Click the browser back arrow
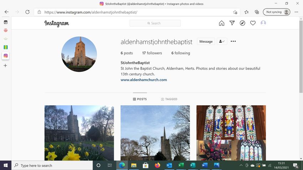Screen dimensions: 303x170 (x=6, y=12)
